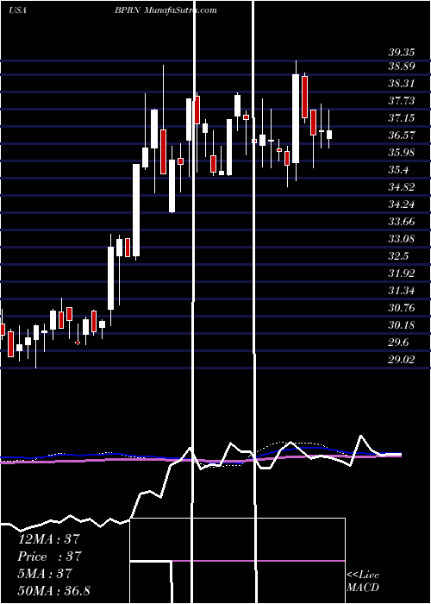
Task: Select the 33.66 axis value
Action: click(401, 222)
